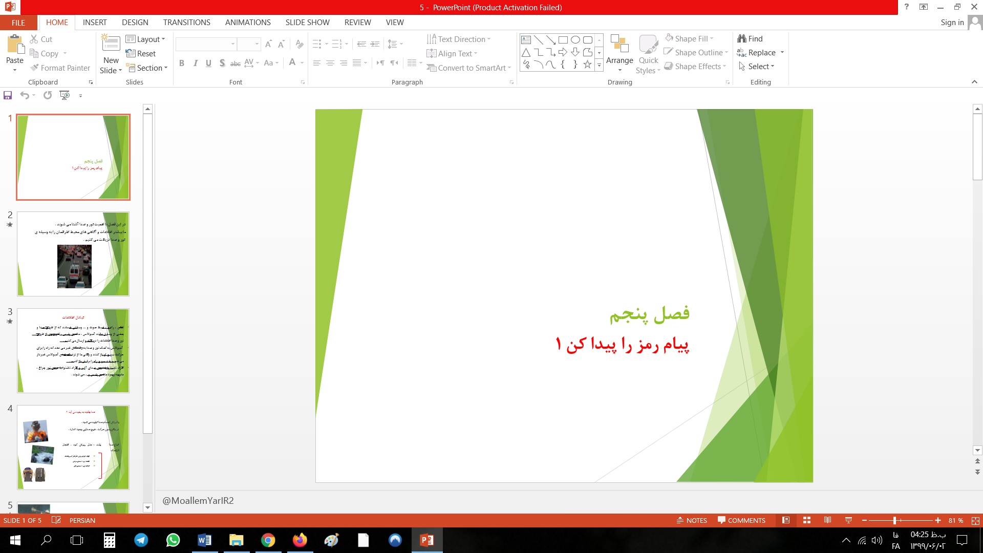Click the Paste clipboard icon

pyautogui.click(x=15, y=45)
